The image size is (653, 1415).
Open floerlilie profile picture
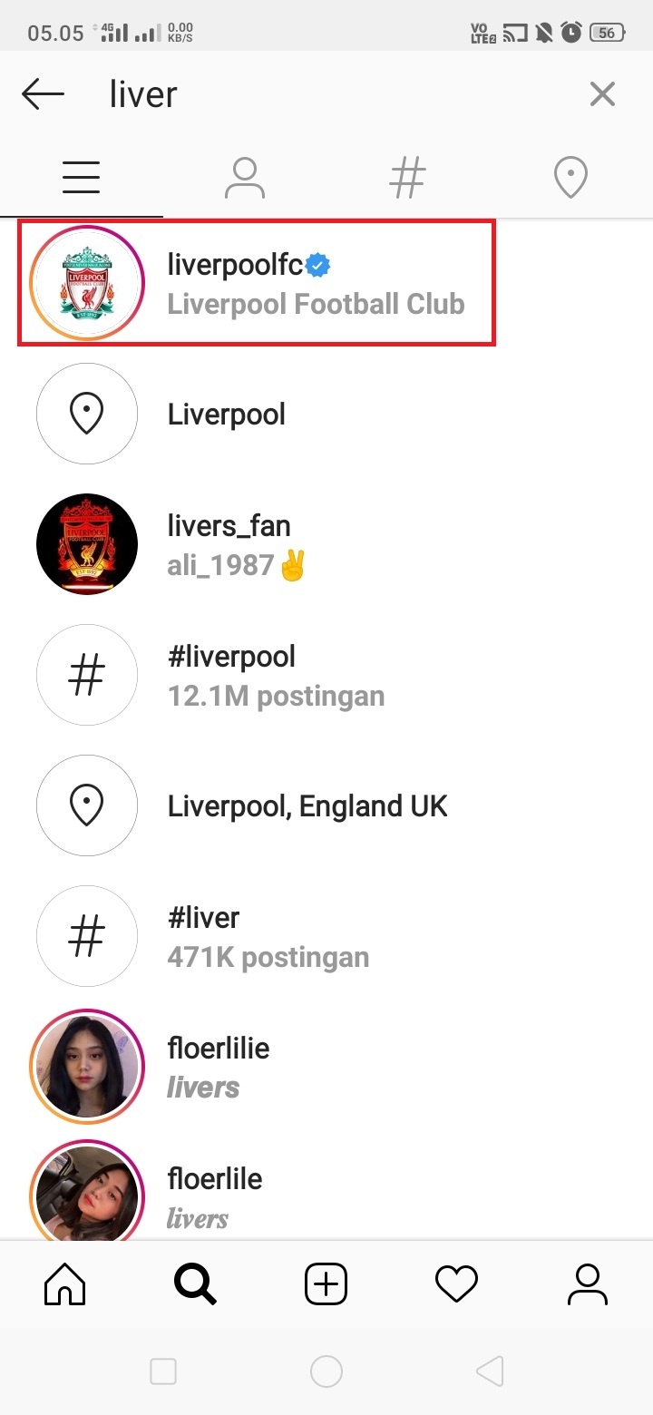pyautogui.click(x=87, y=1067)
